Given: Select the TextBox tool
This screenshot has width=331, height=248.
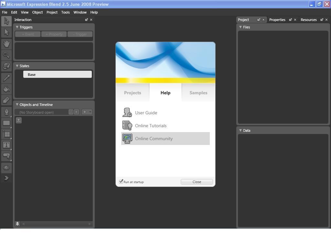Looking at the screenshot, I should pos(6,145).
